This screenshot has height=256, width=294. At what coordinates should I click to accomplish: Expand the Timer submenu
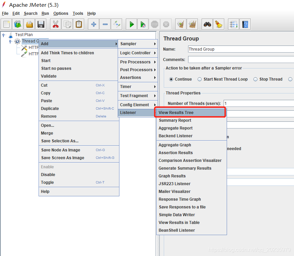click(138, 87)
